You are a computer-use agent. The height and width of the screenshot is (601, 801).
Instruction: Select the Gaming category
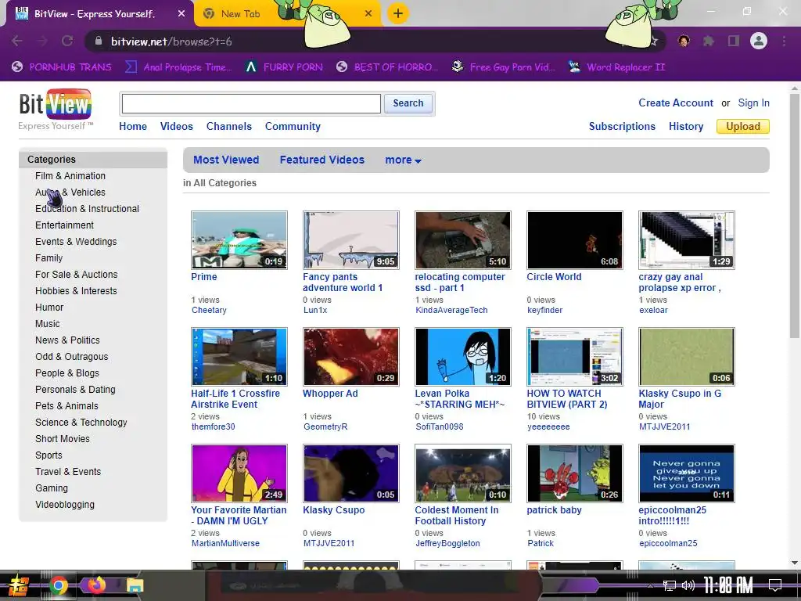(x=51, y=488)
